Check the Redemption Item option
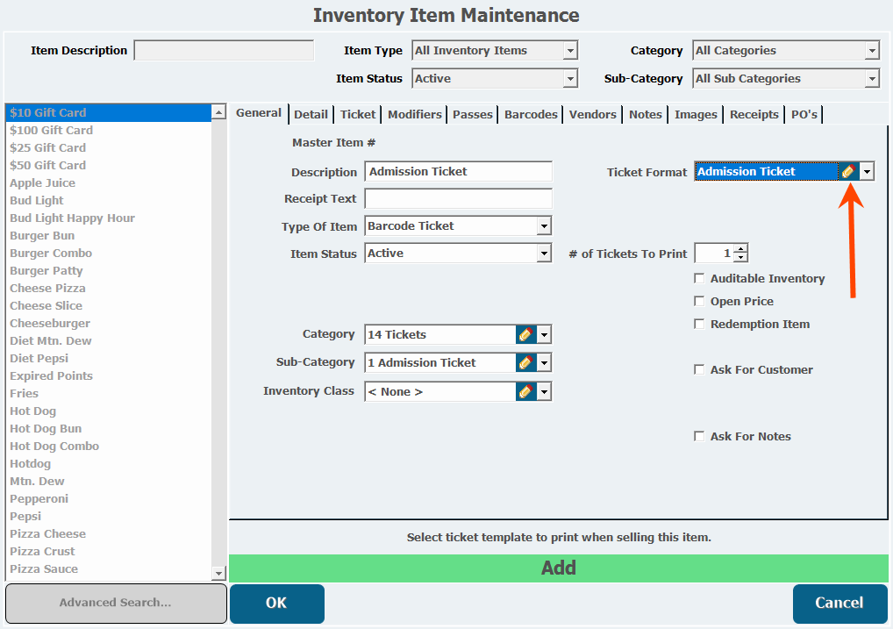 pos(699,325)
